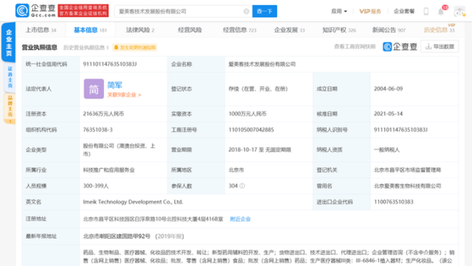Click the user avatar in header
The height and width of the screenshot is (266, 472).
[x=460, y=12]
